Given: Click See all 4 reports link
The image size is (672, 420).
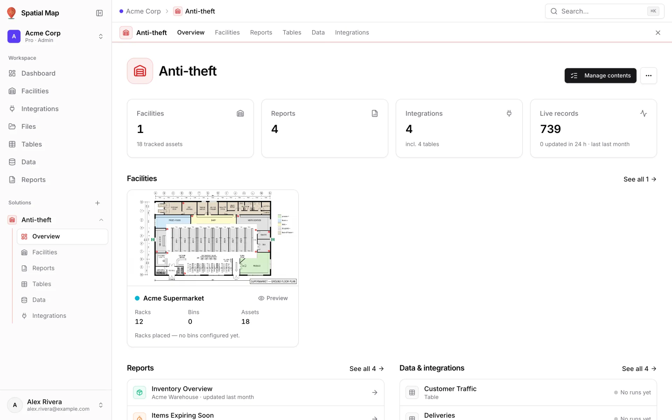Looking at the screenshot, I should point(366,369).
